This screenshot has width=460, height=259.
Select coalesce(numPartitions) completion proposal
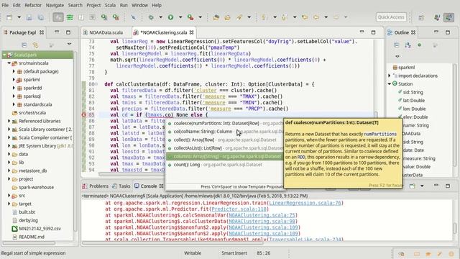[x=225, y=123]
